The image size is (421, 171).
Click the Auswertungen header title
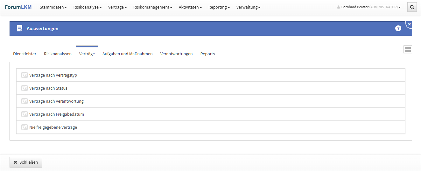tap(42, 28)
